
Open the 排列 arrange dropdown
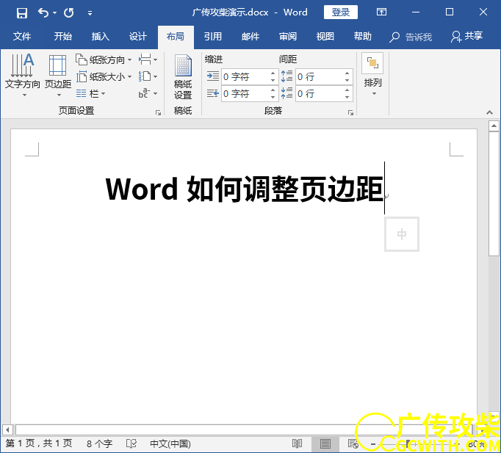(373, 75)
